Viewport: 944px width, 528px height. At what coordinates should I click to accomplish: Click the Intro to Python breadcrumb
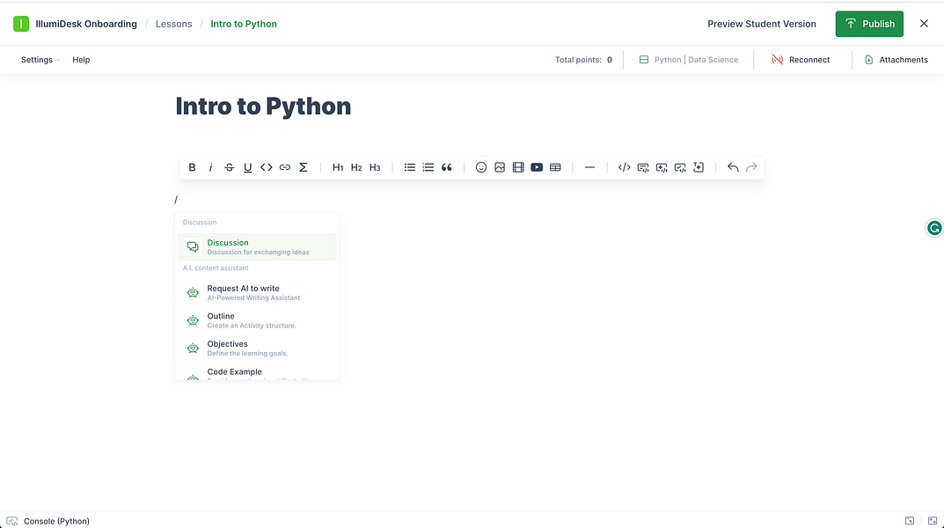(244, 24)
